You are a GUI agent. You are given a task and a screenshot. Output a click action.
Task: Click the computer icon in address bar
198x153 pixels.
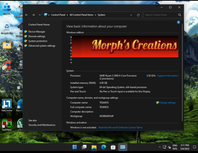click(x=46, y=15)
